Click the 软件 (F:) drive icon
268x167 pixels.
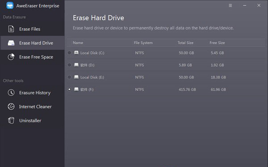click(76, 89)
